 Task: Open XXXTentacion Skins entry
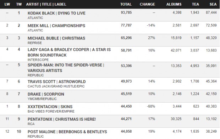coord(50,107)
